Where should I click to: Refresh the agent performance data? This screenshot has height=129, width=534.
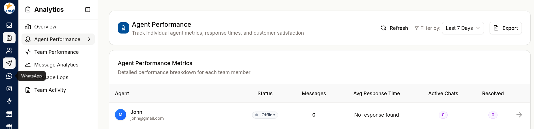pos(394,28)
